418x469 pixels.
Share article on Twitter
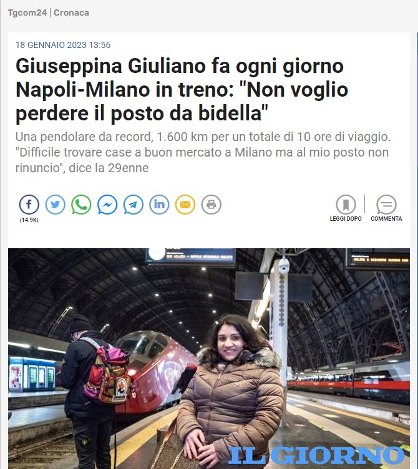pos(55,205)
